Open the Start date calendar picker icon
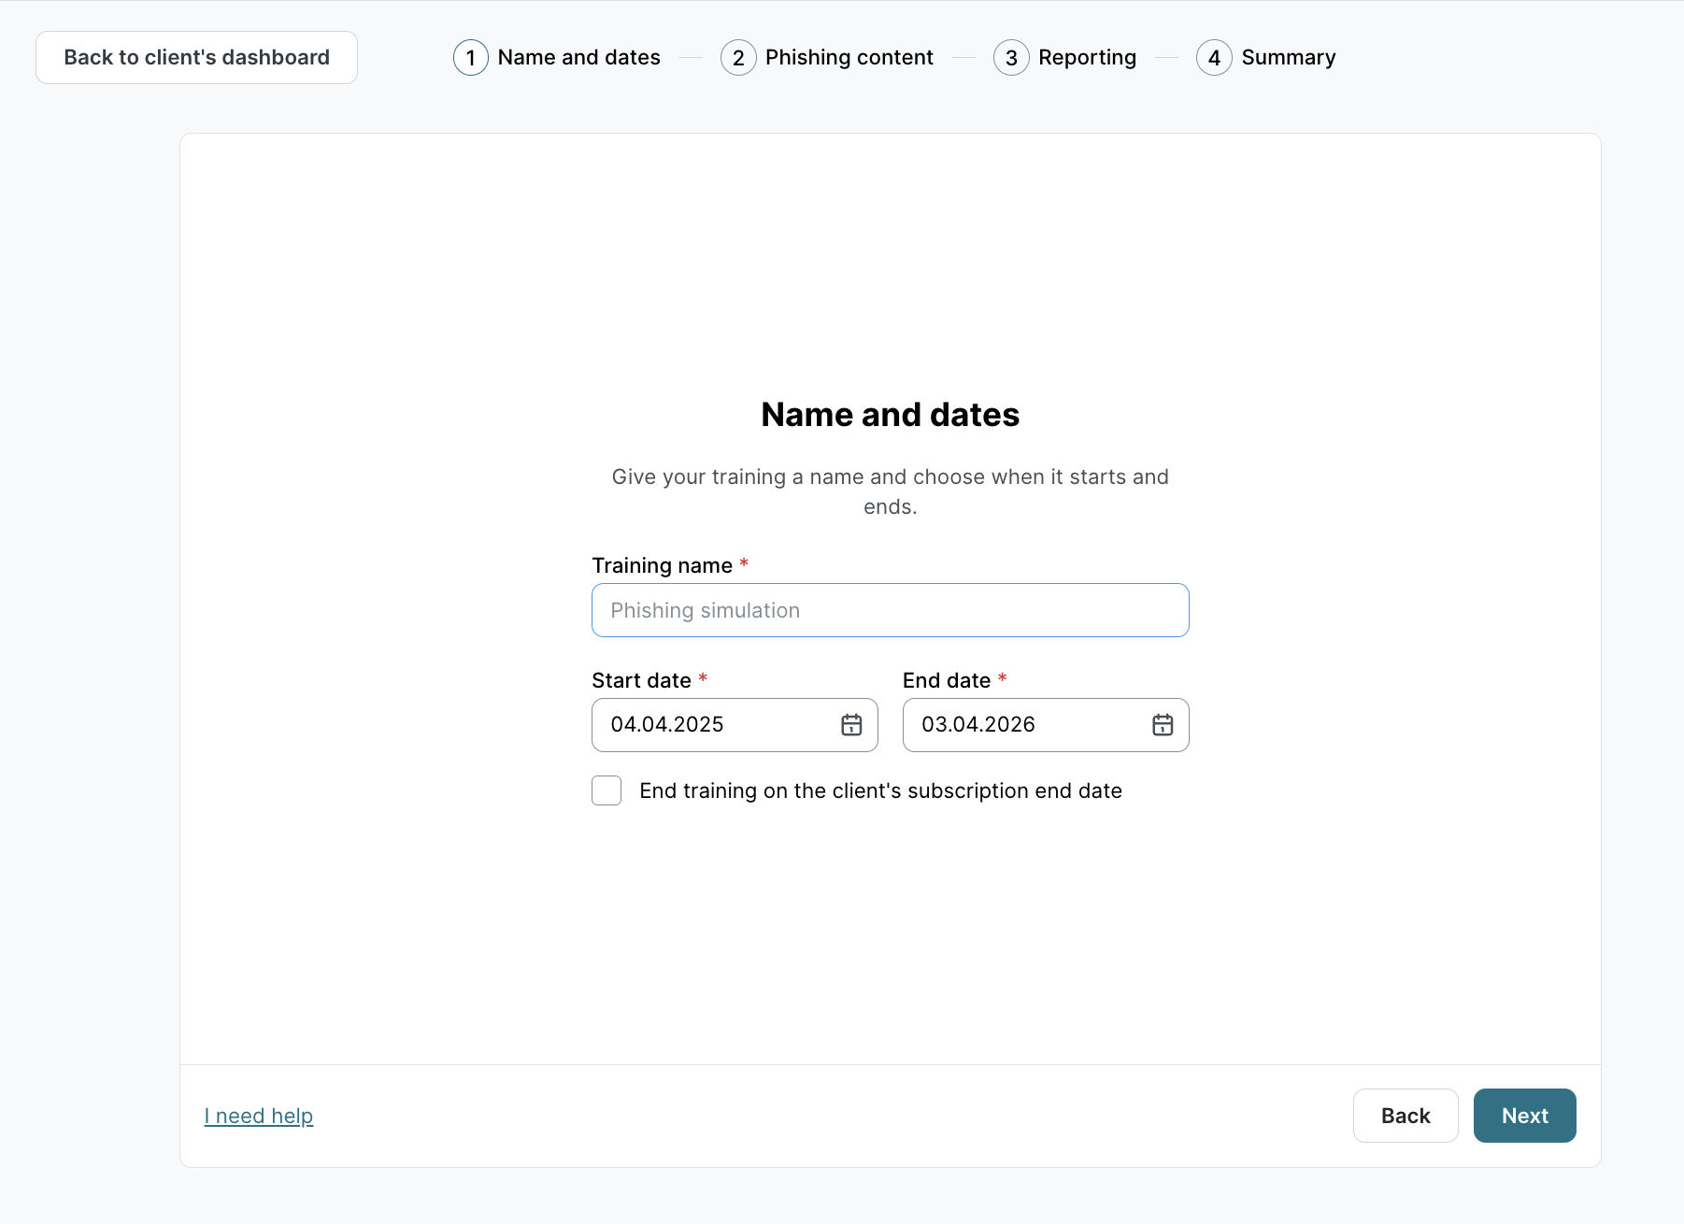1684x1224 pixels. click(x=851, y=725)
